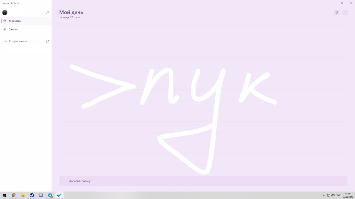
Task: Click the plus icon beside Добавить задачу
Action: 64,181
